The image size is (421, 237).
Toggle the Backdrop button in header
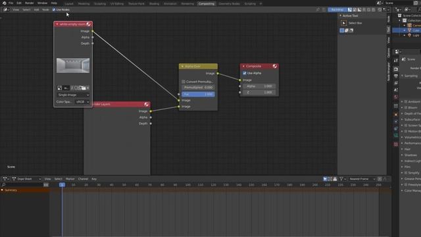click(337, 10)
